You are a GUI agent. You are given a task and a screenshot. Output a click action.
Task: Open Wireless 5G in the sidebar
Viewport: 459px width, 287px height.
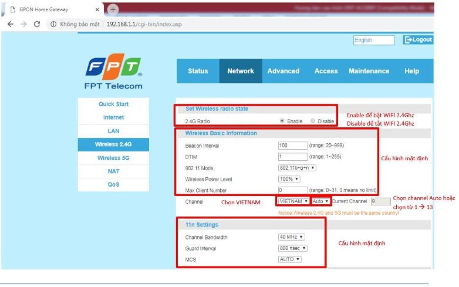[113, 157]
